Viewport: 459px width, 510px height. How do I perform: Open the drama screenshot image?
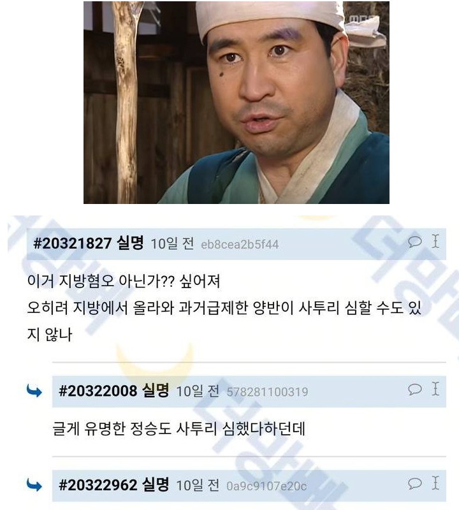point(237,103)
